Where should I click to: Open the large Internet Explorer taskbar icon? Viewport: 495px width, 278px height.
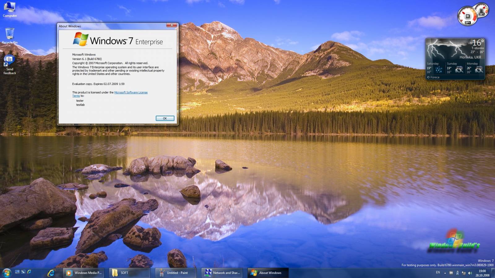51,273
